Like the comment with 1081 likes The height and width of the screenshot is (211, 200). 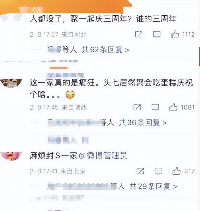[x=173, y=107]
